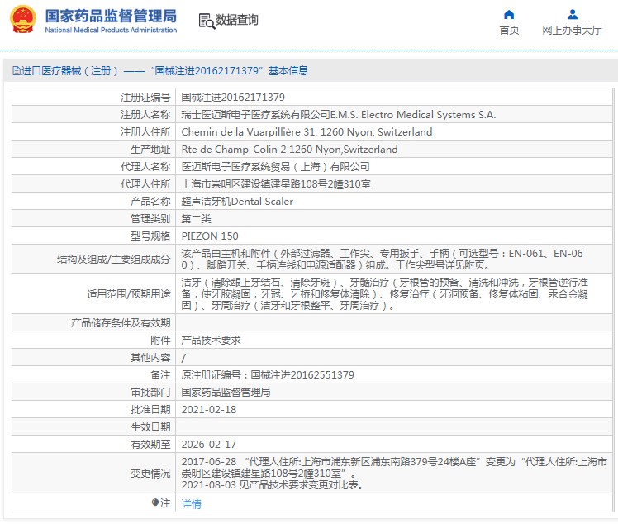Click the 生产地址 row label
Screen dimensions: 618x524
[x=150, y=149]
